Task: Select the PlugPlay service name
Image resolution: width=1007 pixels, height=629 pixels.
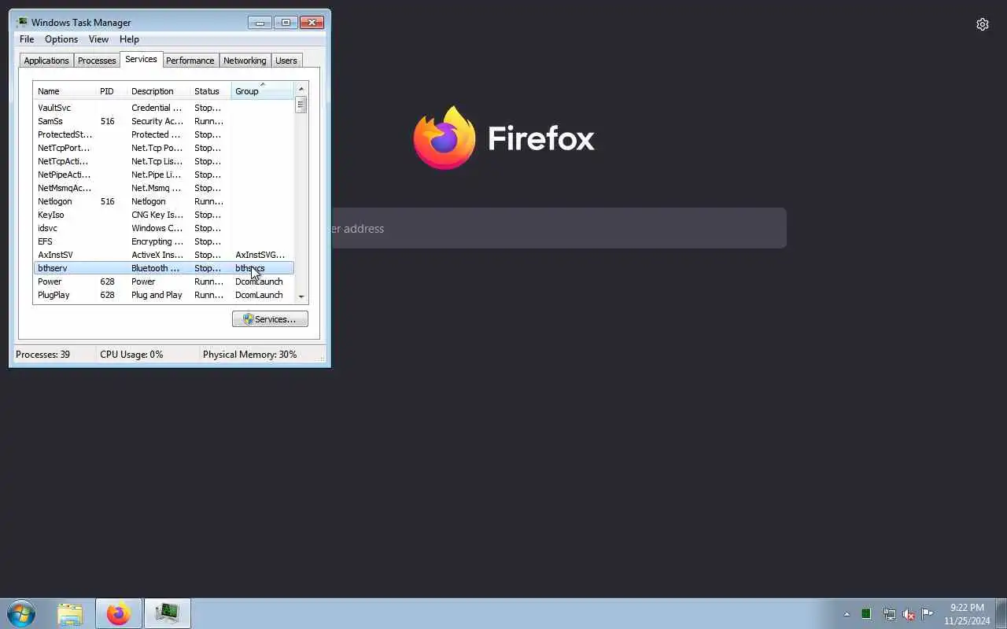Action: [53, 295]
